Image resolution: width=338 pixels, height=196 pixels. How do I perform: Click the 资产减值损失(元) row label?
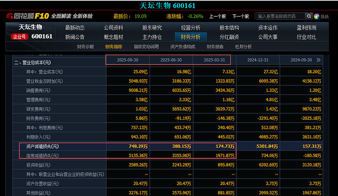click(42, 146)
